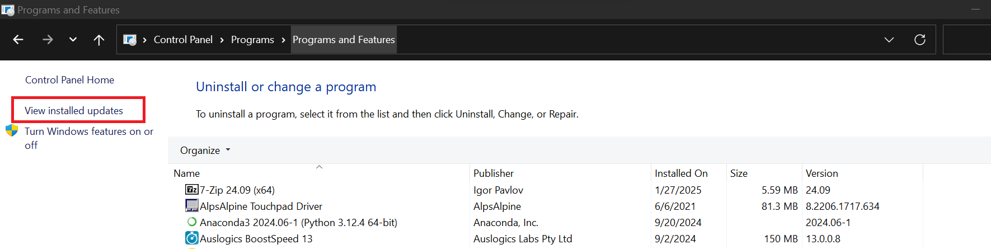This screenshot has width=991, height=249.
Task: Expand the address bar history dropdown
Action: (x=889, y=40)
